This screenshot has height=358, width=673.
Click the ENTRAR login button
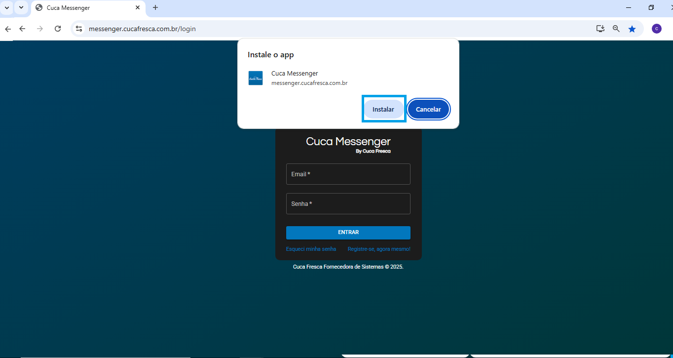click(348, 233)
